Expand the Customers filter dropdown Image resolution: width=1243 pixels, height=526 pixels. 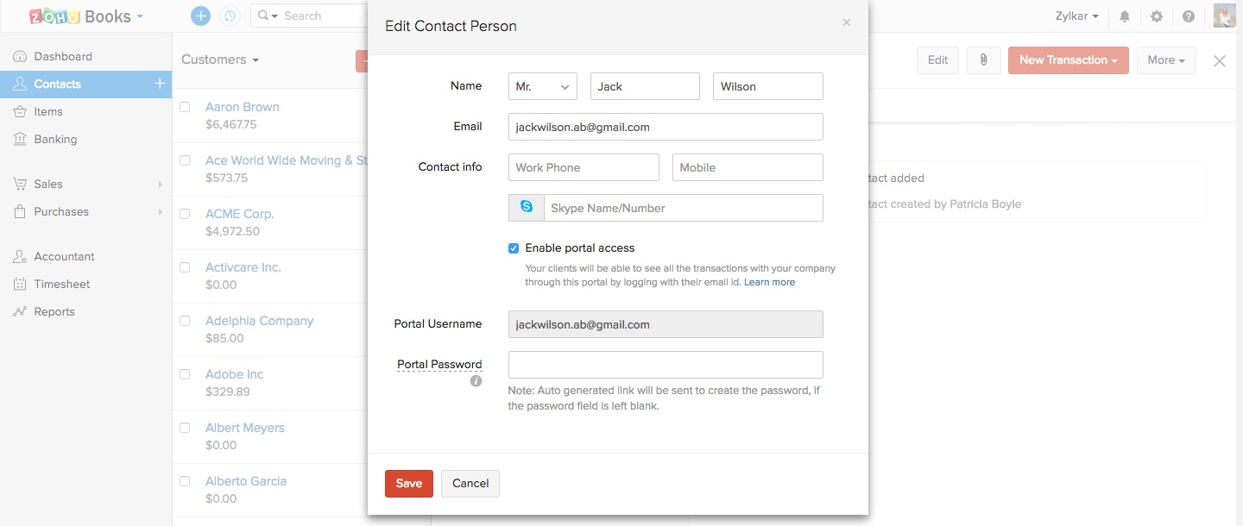click(x=220, y=59)
